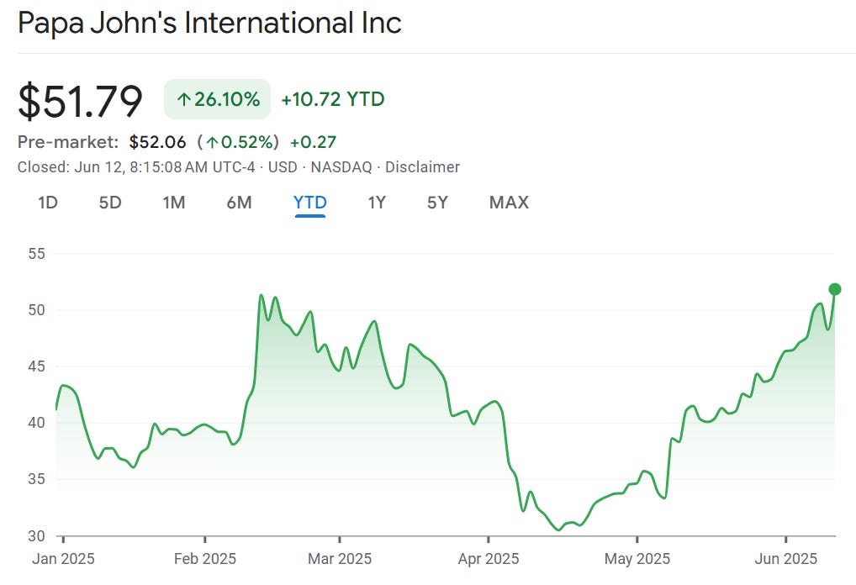
Task: Open the MAX time range
Action: tap(509, 203)
